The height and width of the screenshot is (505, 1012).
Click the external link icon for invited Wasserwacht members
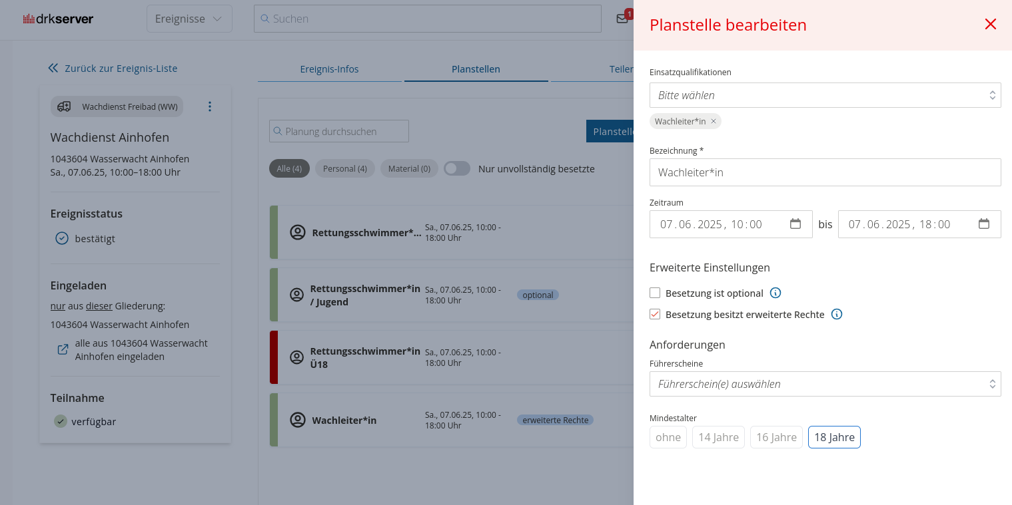62,349
